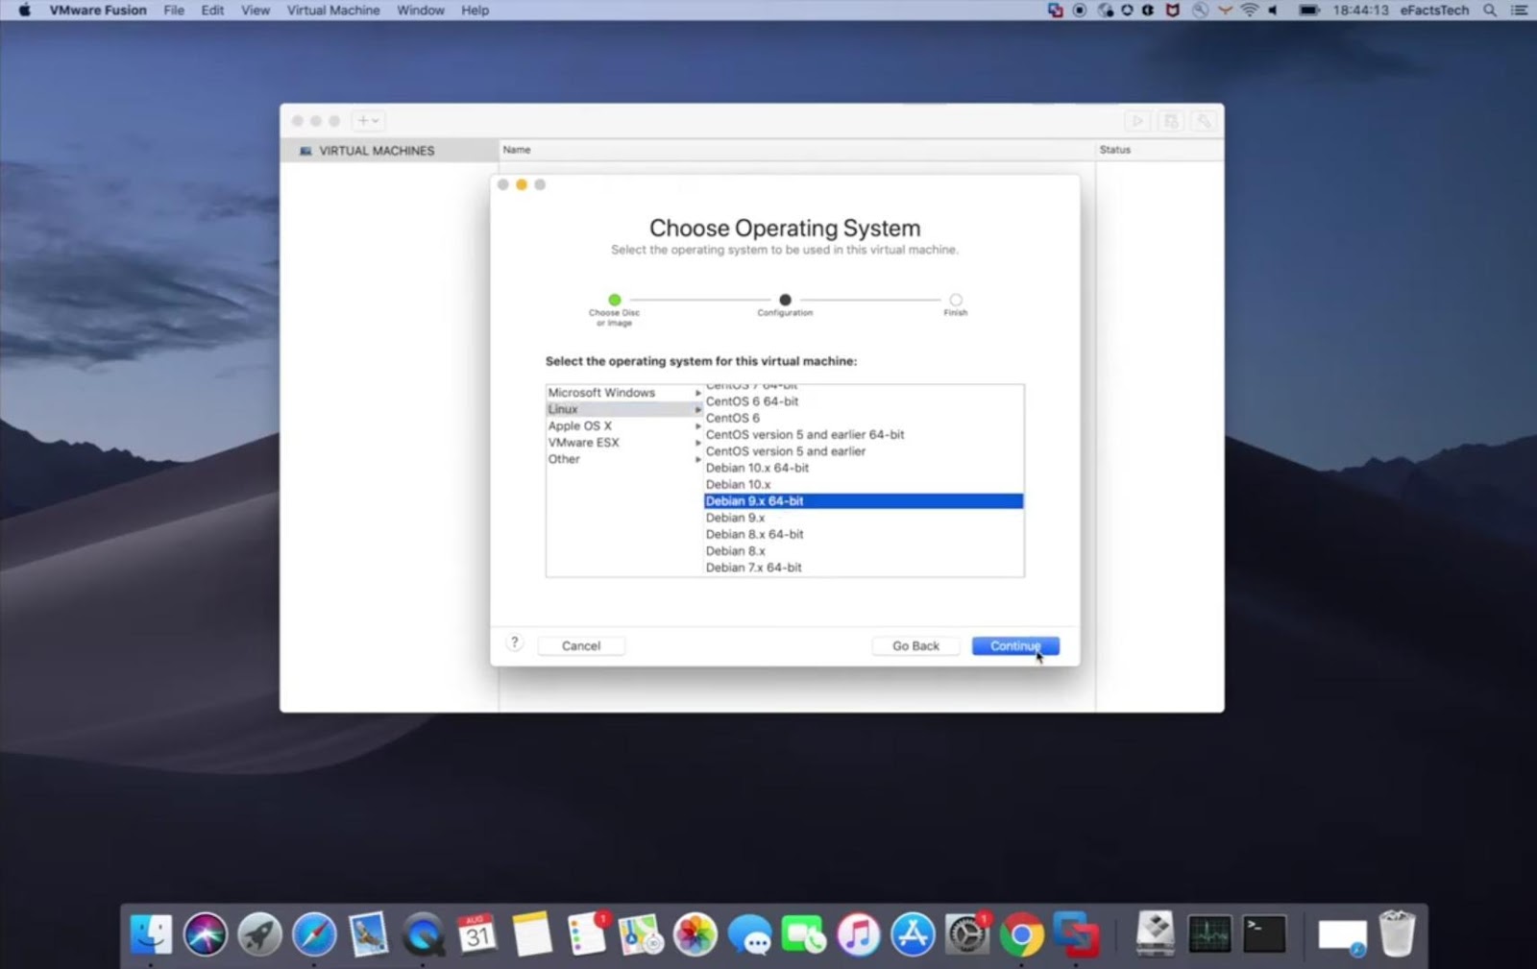Open FaceTime from the dock
The height and width of the screenshot is (969, 1537).
tap(804, 933)
